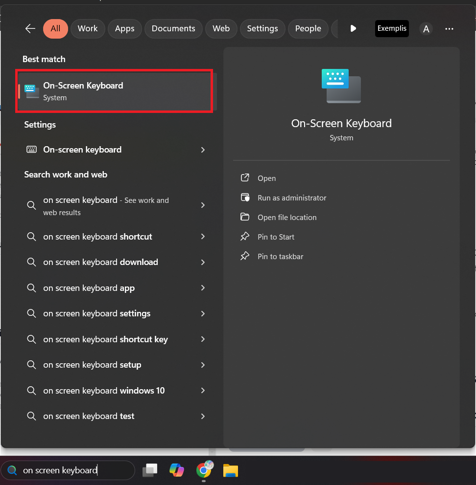Image resolution: width=476 pixels, height=485 pixels.
Task: Switch to the People filter tab
Action: pyautogui.click(x=308, y=29)
